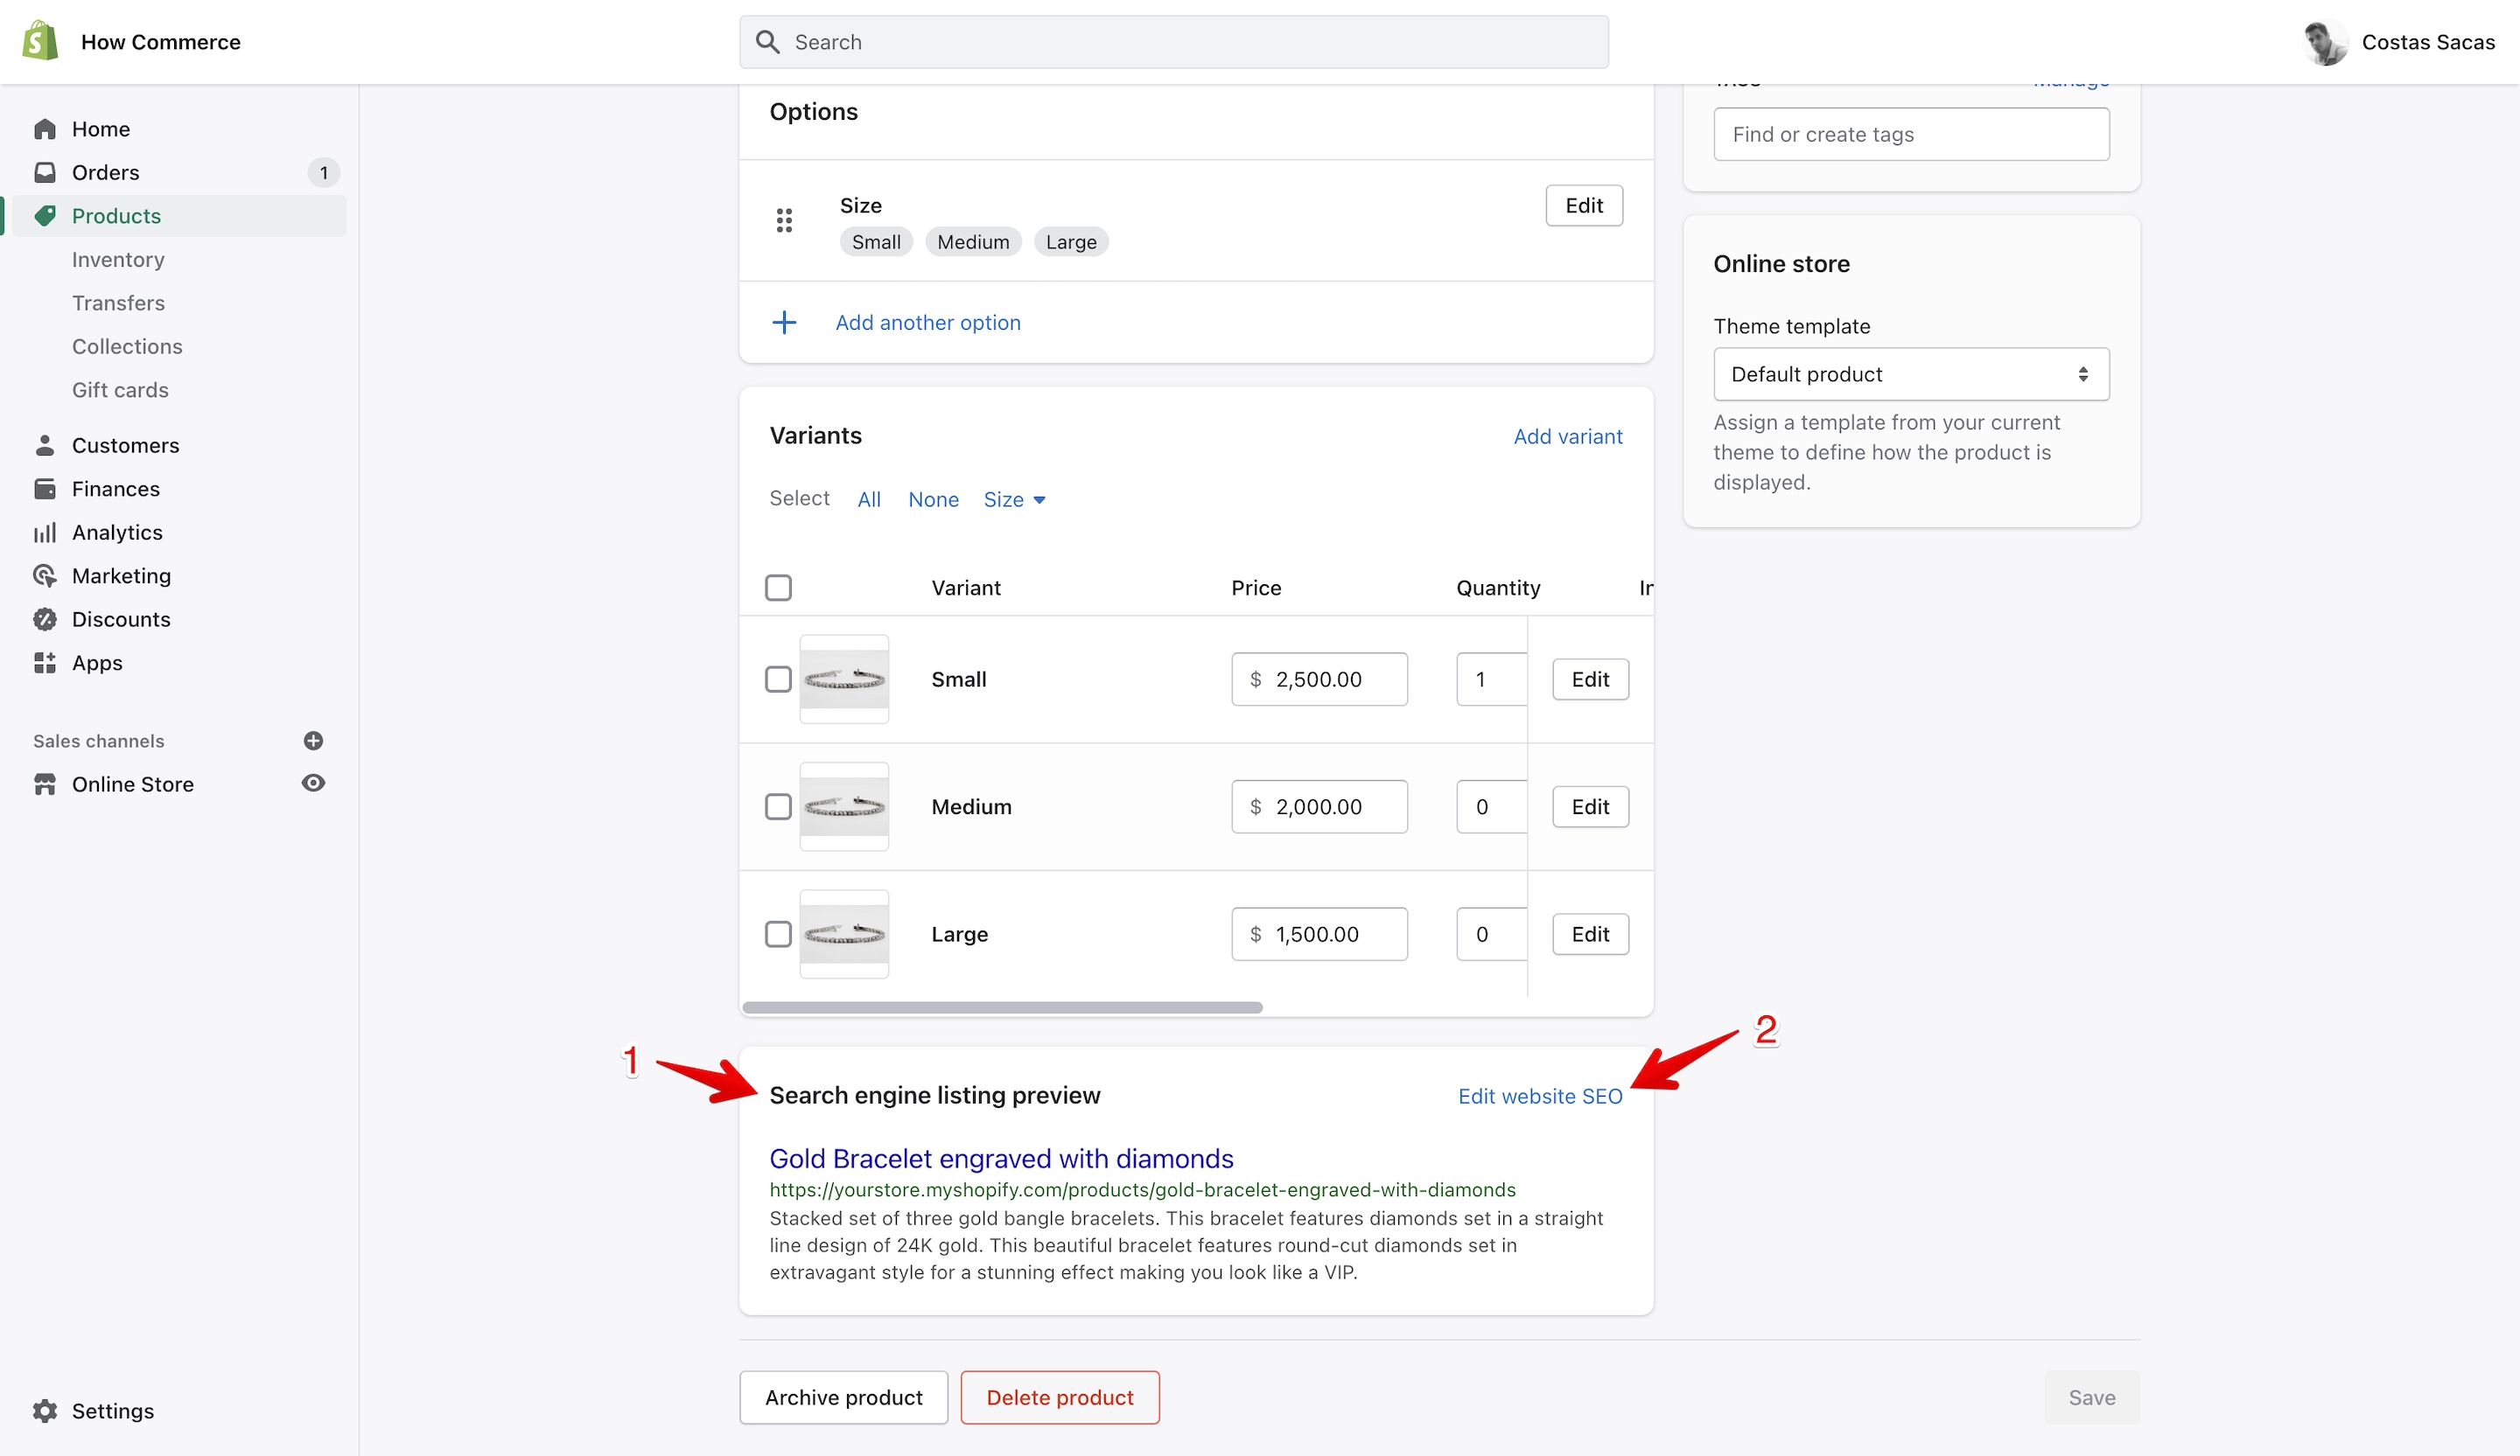The height and width of the screenshot is (1456, 2520).
Task: Toggle the select-all variants checkbox
Action: (x=778, y=588)
